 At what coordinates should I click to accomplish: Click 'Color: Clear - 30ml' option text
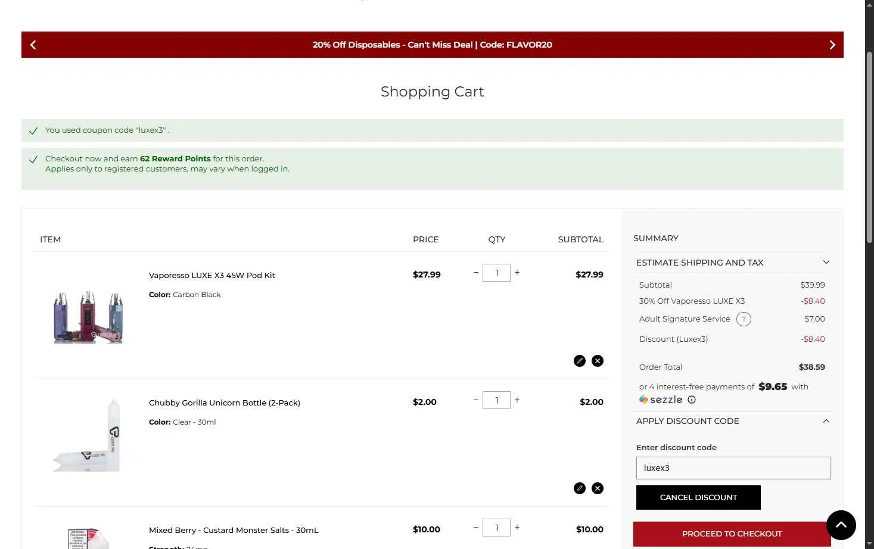coord(182,422)
